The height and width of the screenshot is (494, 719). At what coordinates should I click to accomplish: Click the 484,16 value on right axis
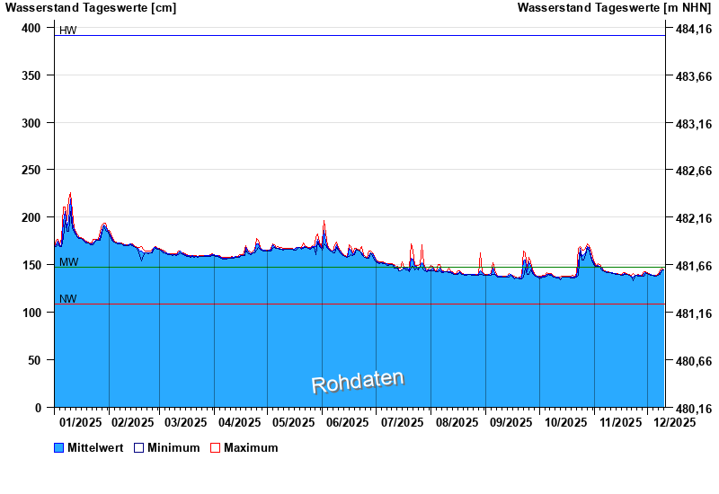[693, 29]
